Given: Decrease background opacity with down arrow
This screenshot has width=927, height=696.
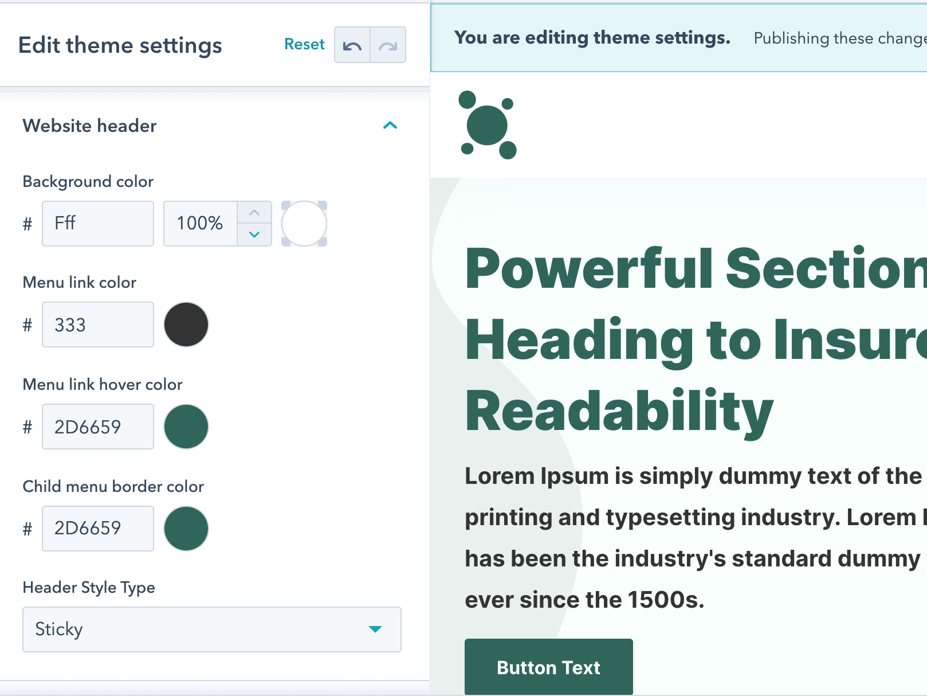Looking at the screenshot, I should 254,234.
